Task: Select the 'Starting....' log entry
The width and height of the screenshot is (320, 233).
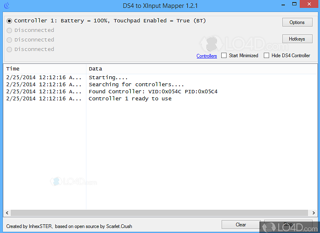Action: click(160, 78)
